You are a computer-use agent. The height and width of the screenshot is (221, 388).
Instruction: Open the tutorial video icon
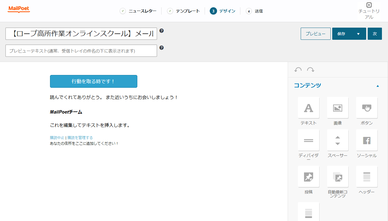(x=369, y=5)
